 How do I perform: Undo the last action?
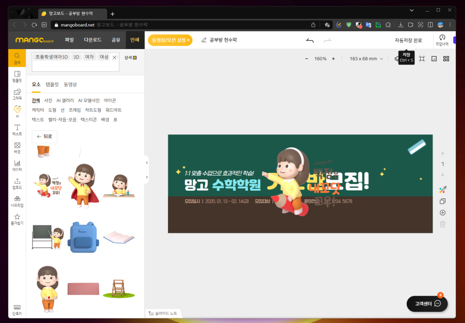click(310, 40)
